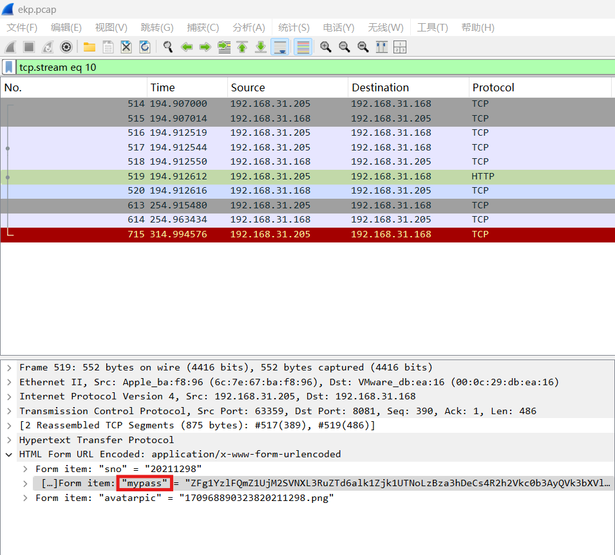Image resolution: width=615 pixels, height=555 pixels.
Task: Open the 视图(V) menu
Action: tap(111, 28)
